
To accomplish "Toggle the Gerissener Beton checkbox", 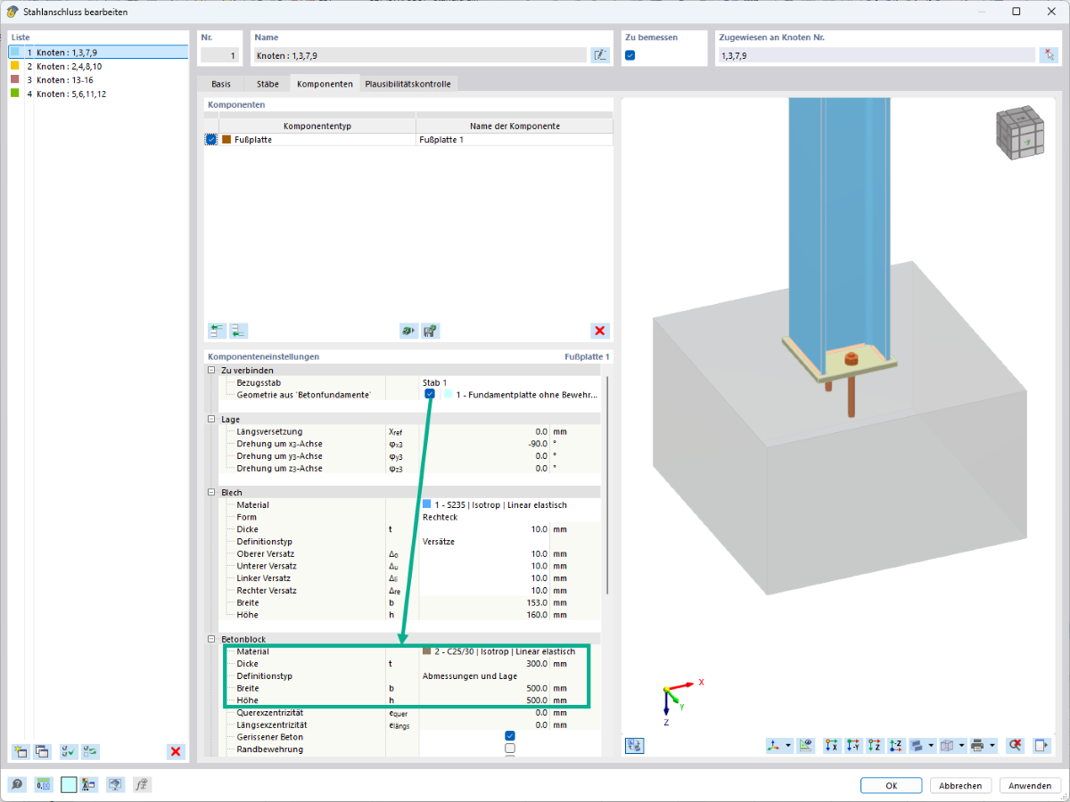I will (x=510, y=736).
